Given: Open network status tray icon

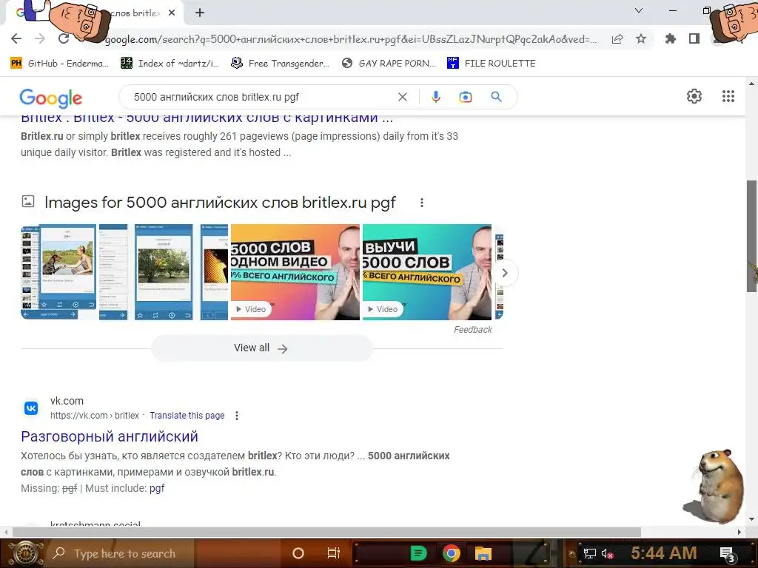Looking at the screenshot, I should point(590,553).
